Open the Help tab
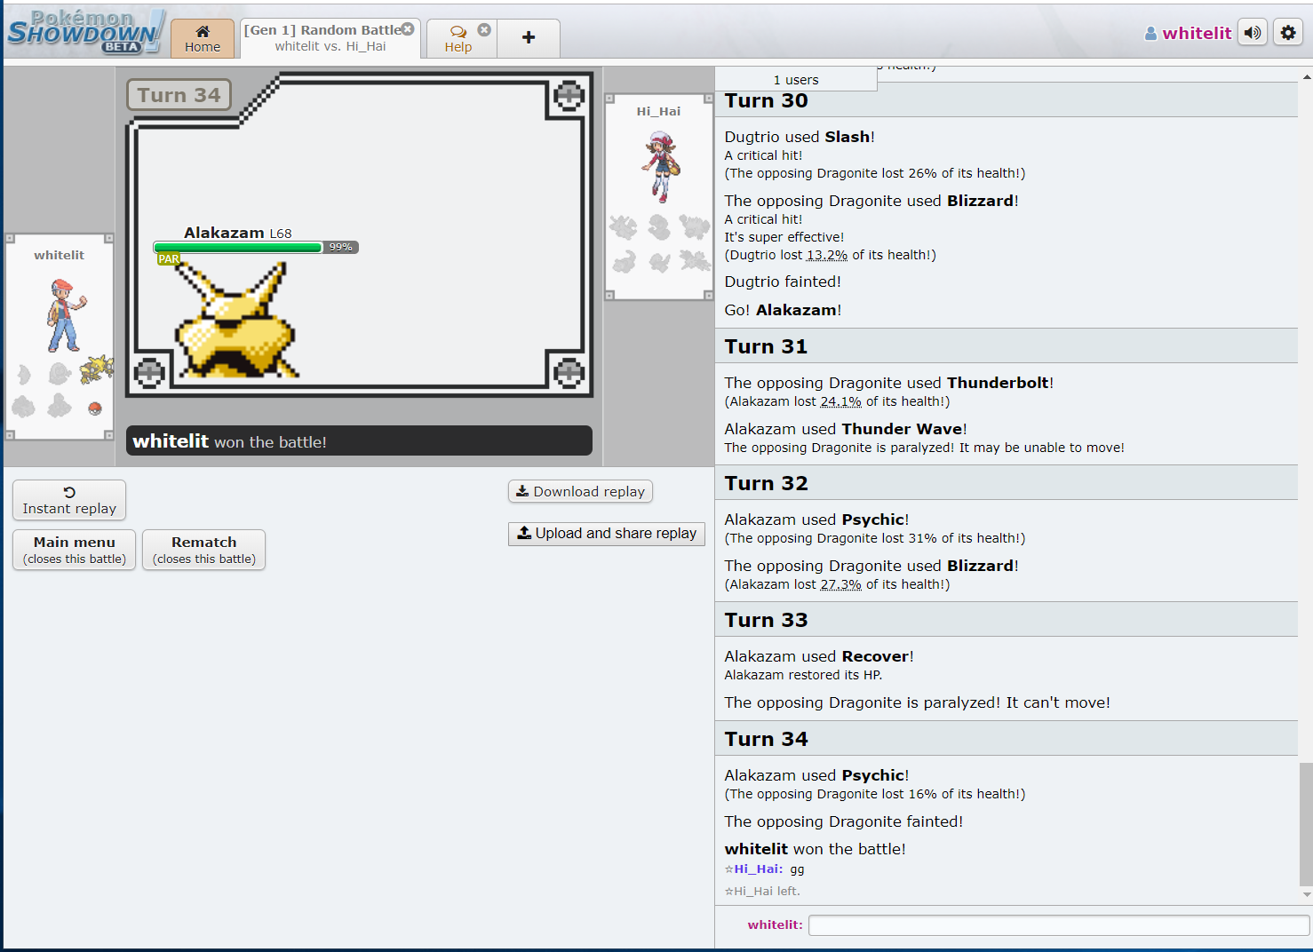1313x952 pixels. click(458, 39)
